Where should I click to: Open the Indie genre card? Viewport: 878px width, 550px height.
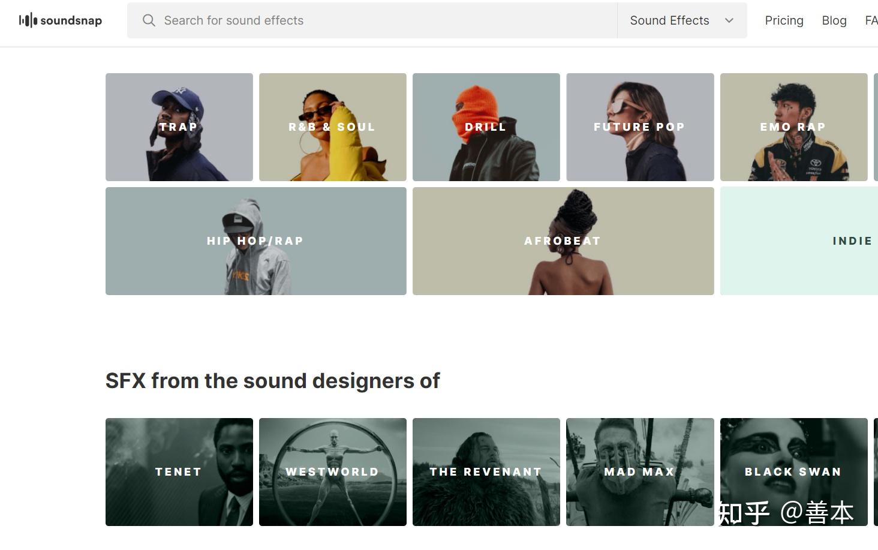pos(799,241)
